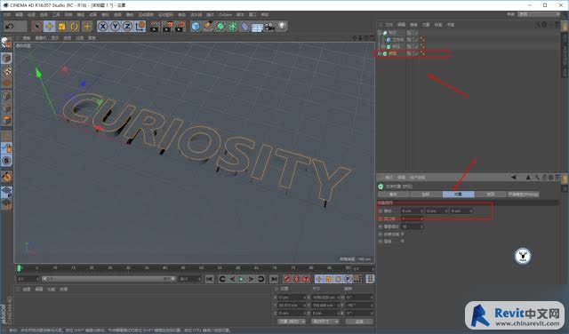Select the Move tool in the toolbar

(50, 27)
